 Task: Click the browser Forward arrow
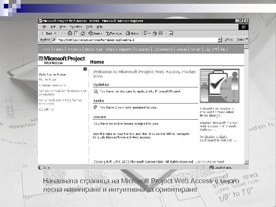point(60,33)
